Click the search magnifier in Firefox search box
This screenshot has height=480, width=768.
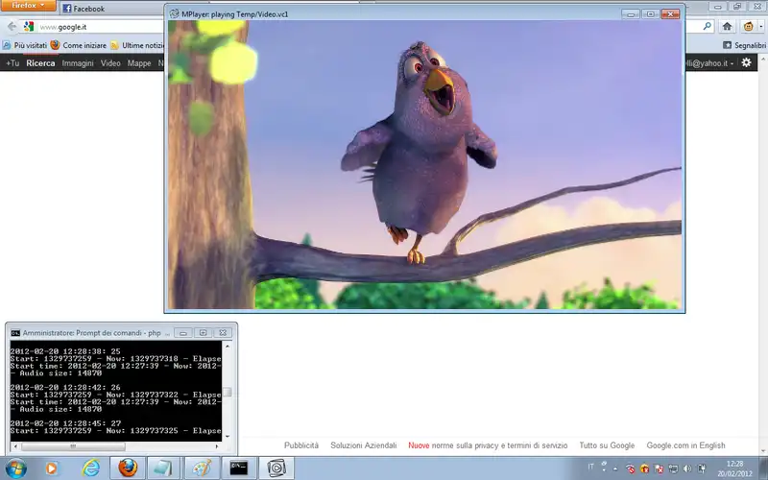pyautogui.click(x=707, y=27)
